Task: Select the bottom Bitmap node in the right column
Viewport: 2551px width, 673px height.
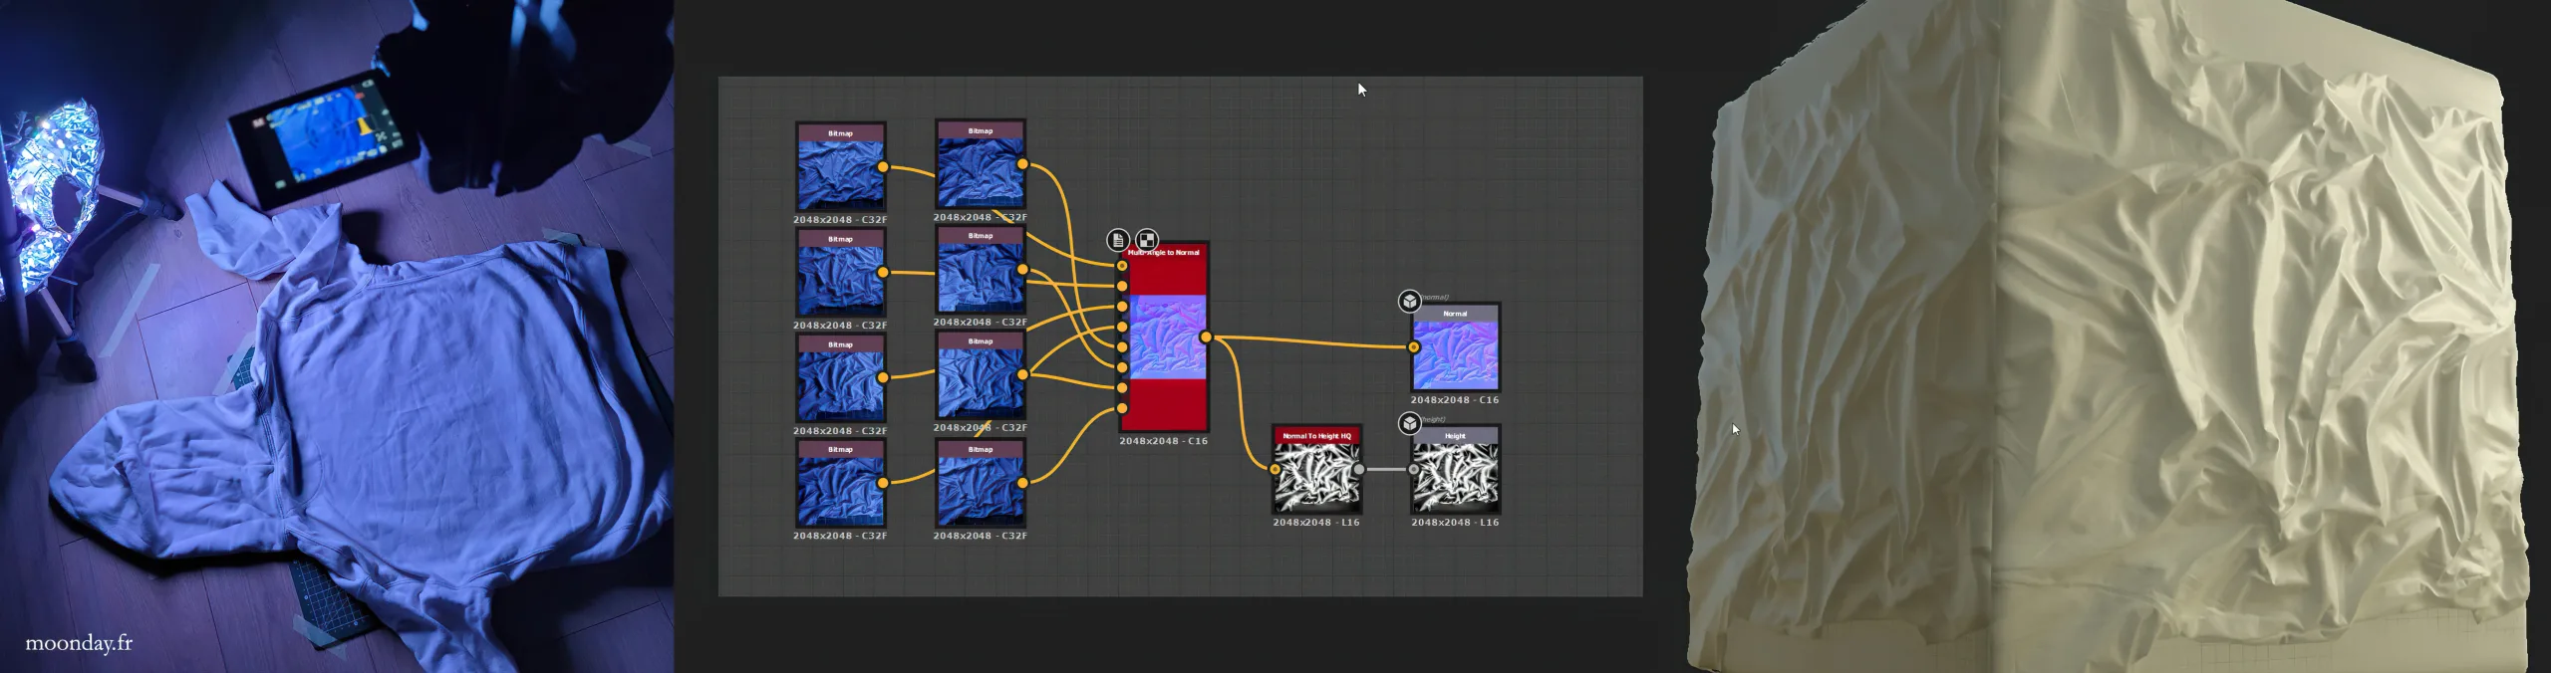Action: [x=981, y=484]
